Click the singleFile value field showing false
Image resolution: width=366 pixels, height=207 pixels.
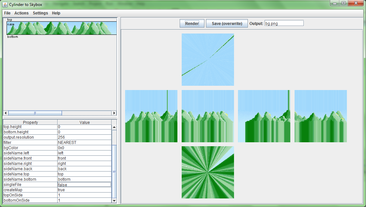85,185
